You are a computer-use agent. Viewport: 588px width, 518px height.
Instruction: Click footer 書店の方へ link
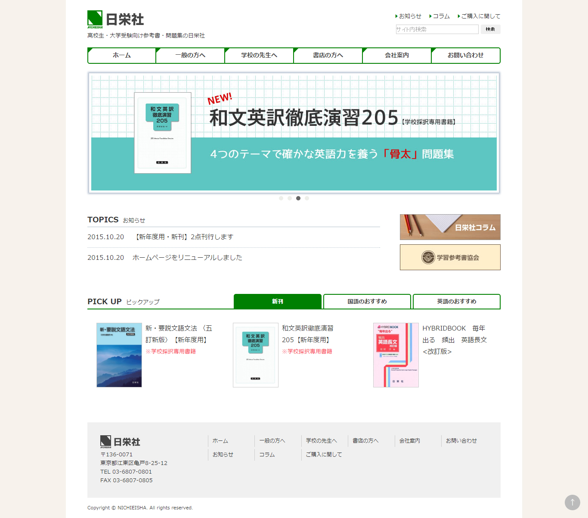(x=365, y=441)
